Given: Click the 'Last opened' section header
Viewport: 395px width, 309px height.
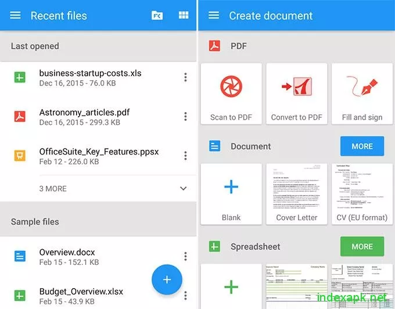Looking at the screenshot, I should coord(98,46).
